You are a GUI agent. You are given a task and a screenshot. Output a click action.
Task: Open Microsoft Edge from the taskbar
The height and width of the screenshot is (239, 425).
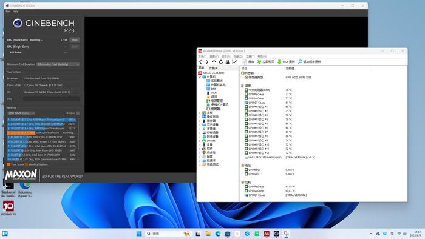(218, 234)
